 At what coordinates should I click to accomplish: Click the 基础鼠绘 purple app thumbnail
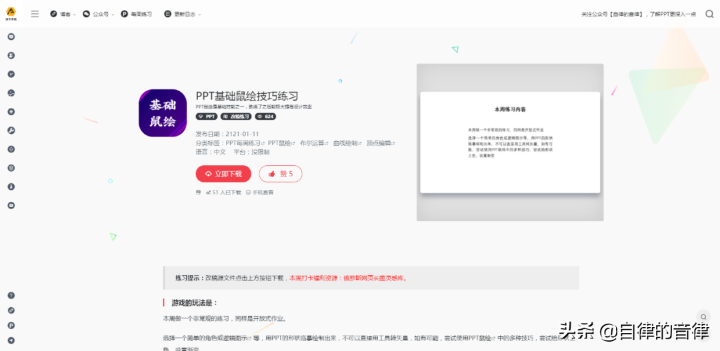pos(163,113)
